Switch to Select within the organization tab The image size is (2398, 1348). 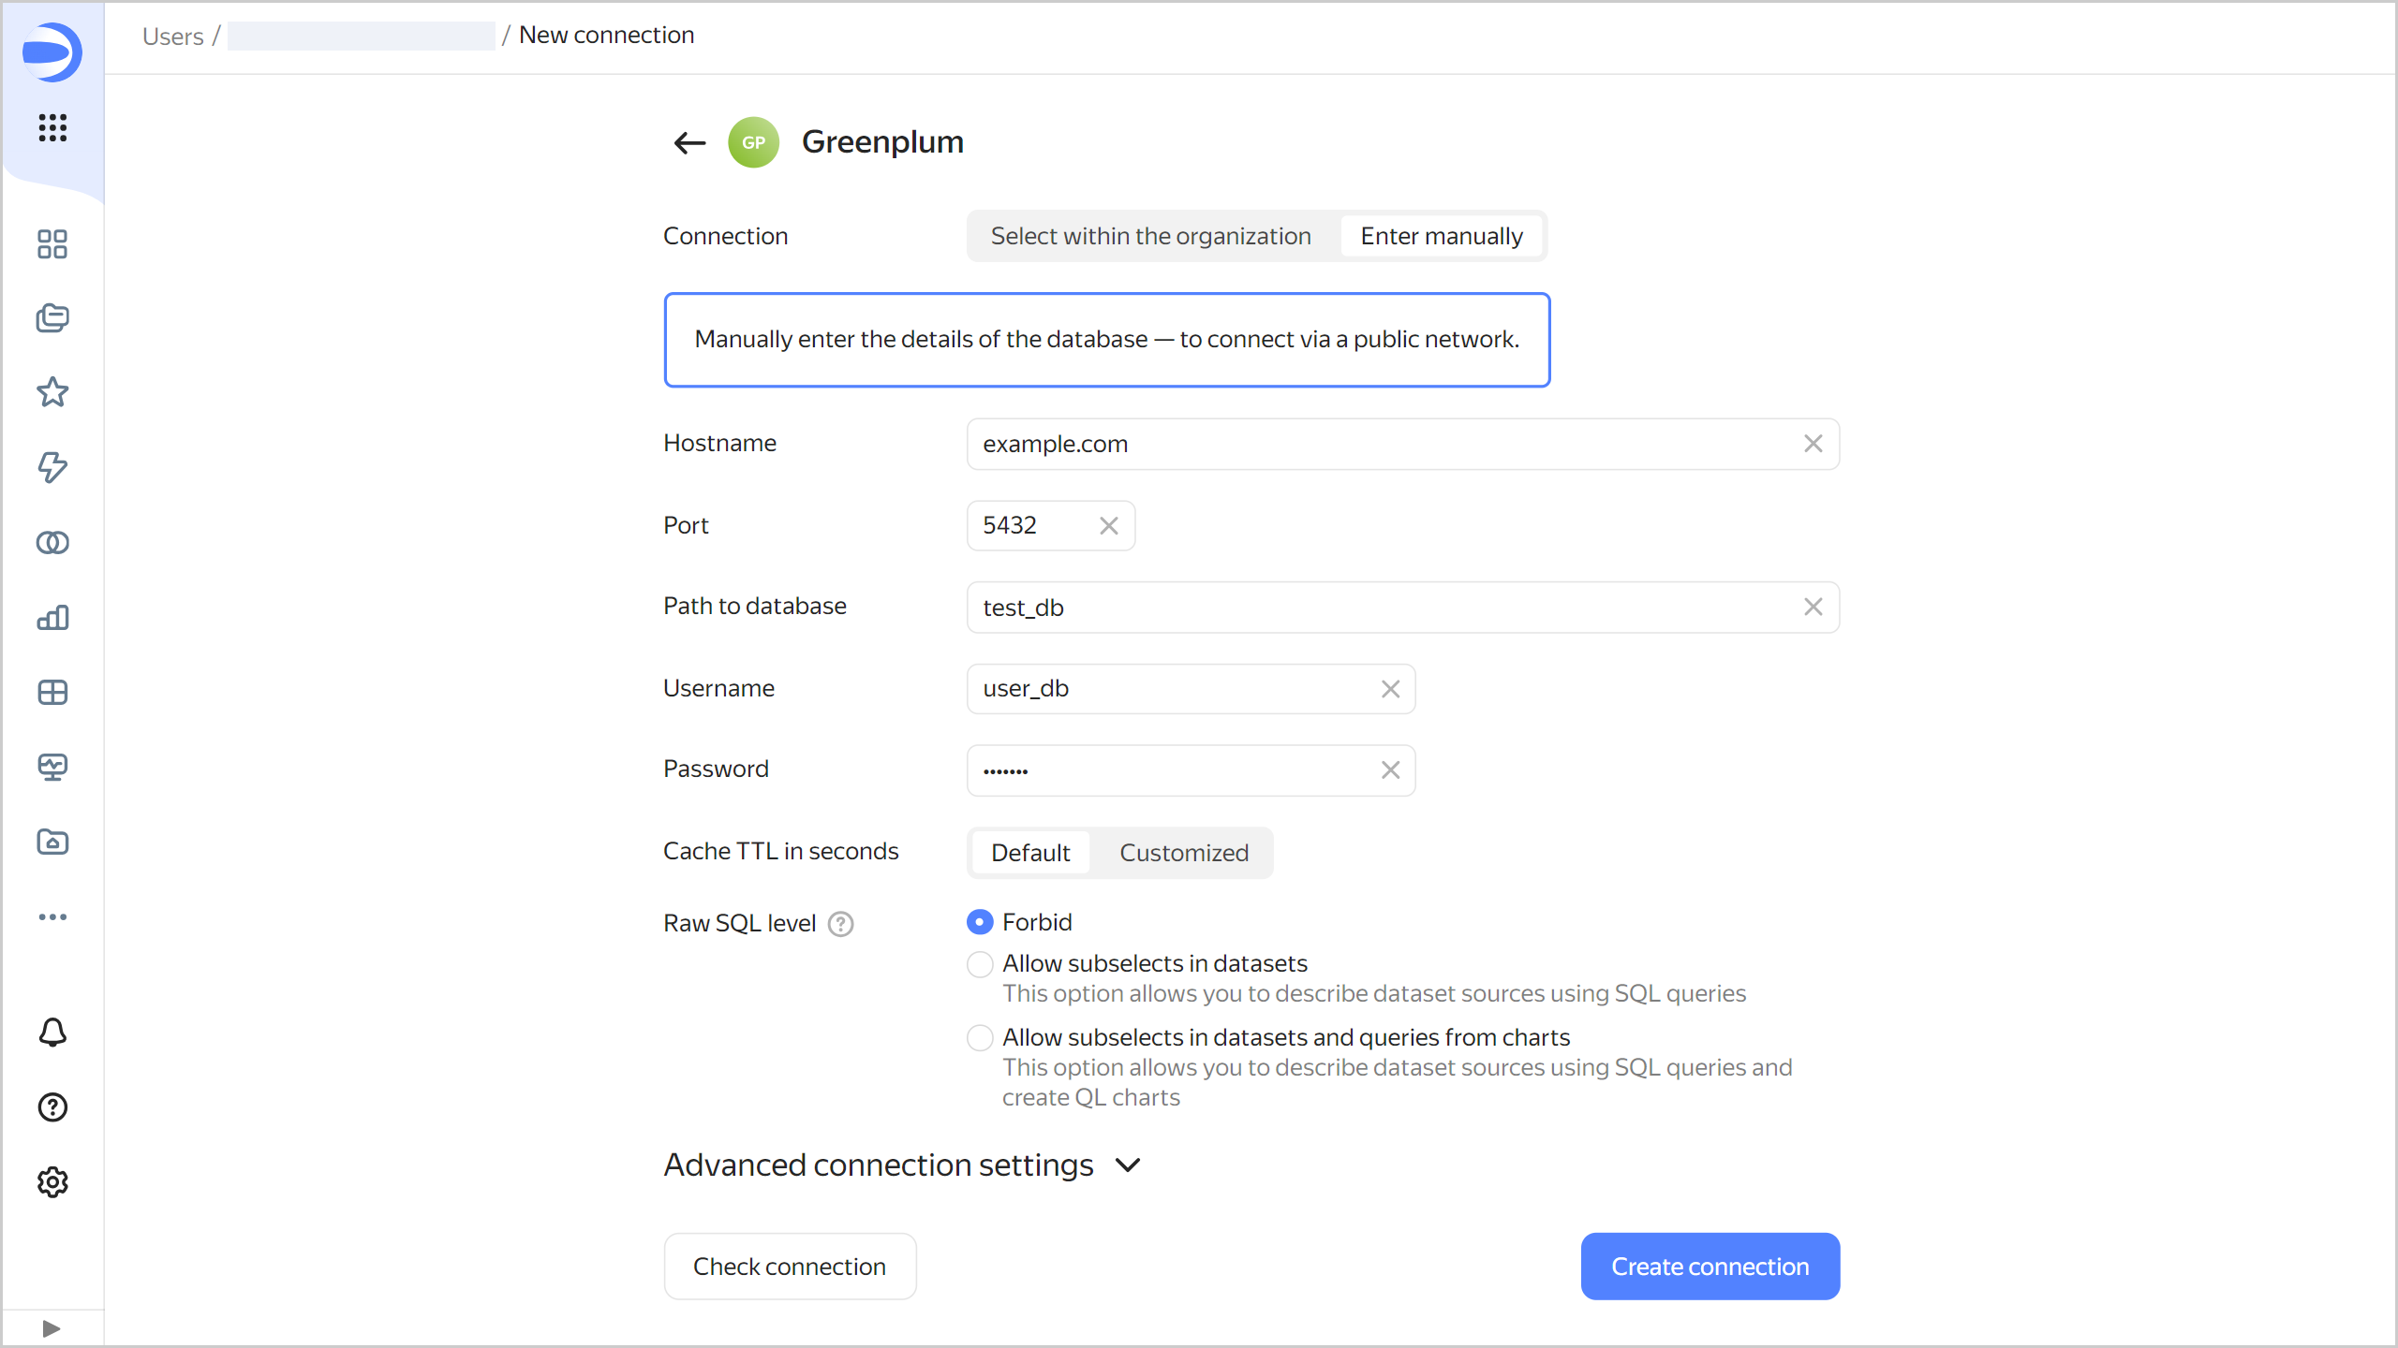click(1150, 236)
